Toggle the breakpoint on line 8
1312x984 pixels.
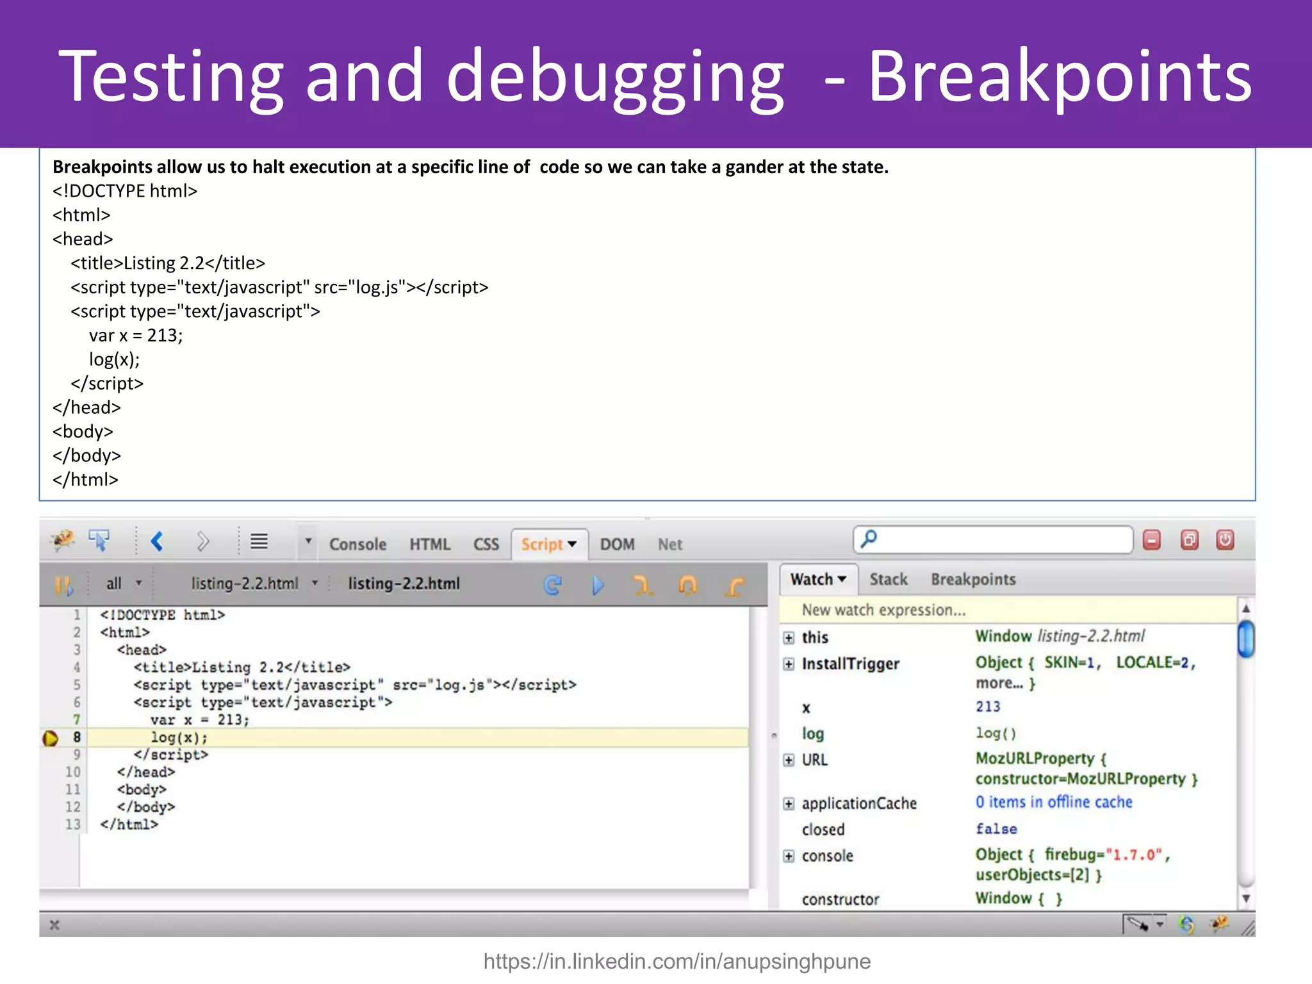pos(50,738)
